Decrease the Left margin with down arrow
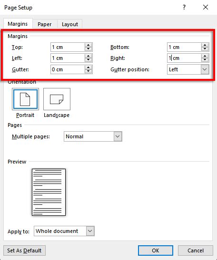The height and width of the screenshot is (260, 217). pyautogui.click(x=89, y=60)
